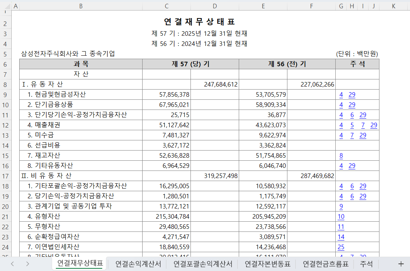Screen dimensions: 410x271
Task: Open the 연결포괄손익계산서 sheet tab
Action: 203,264
